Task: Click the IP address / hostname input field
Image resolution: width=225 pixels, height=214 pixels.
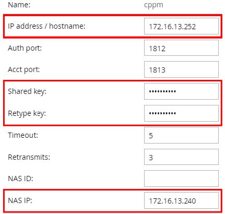Action: pyautogui.click(x=181, y=26)
